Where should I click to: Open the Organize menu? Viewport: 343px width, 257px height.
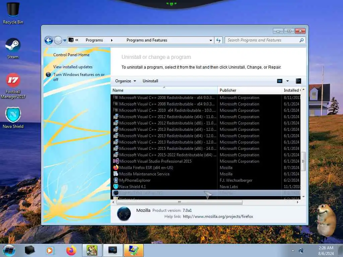click(x=126, y=81)
